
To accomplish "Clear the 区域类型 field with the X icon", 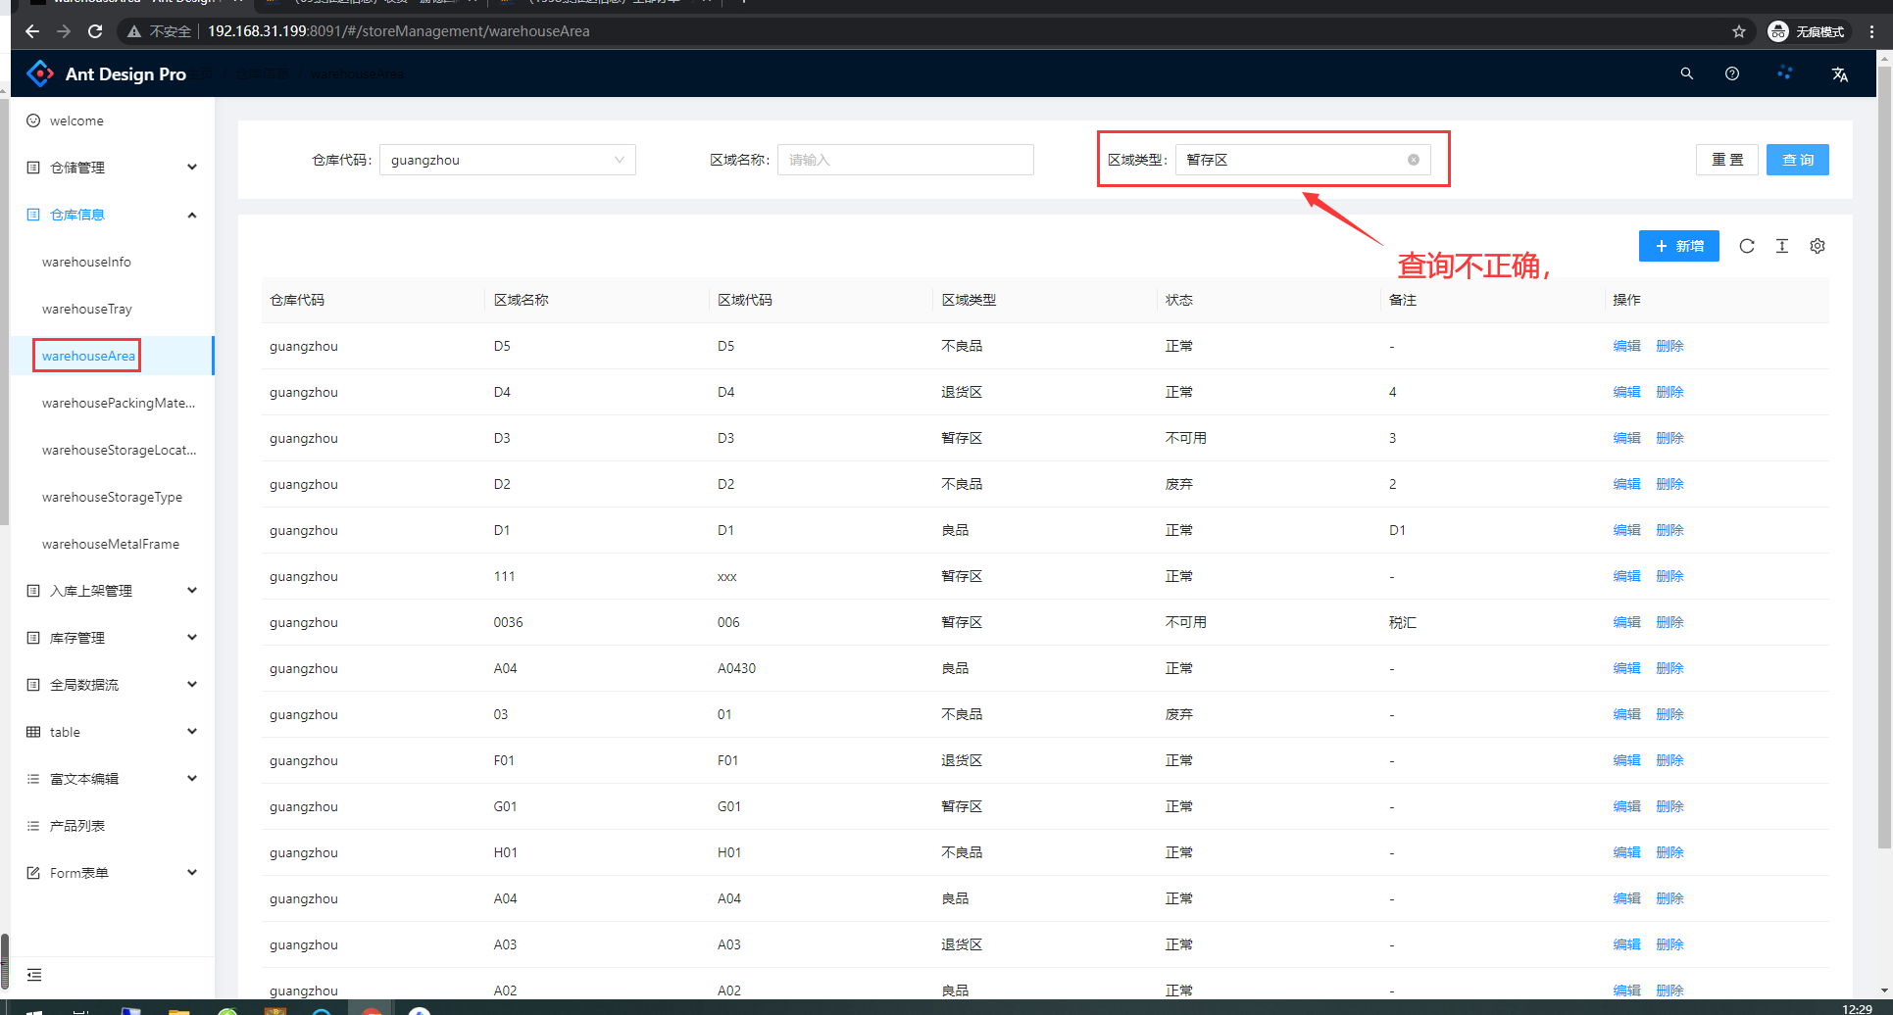I will click(1413, 160).
